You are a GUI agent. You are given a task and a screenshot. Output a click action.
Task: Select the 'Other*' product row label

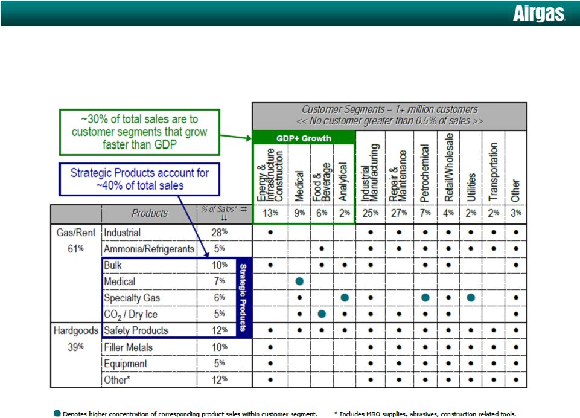(x=117, y=380)
